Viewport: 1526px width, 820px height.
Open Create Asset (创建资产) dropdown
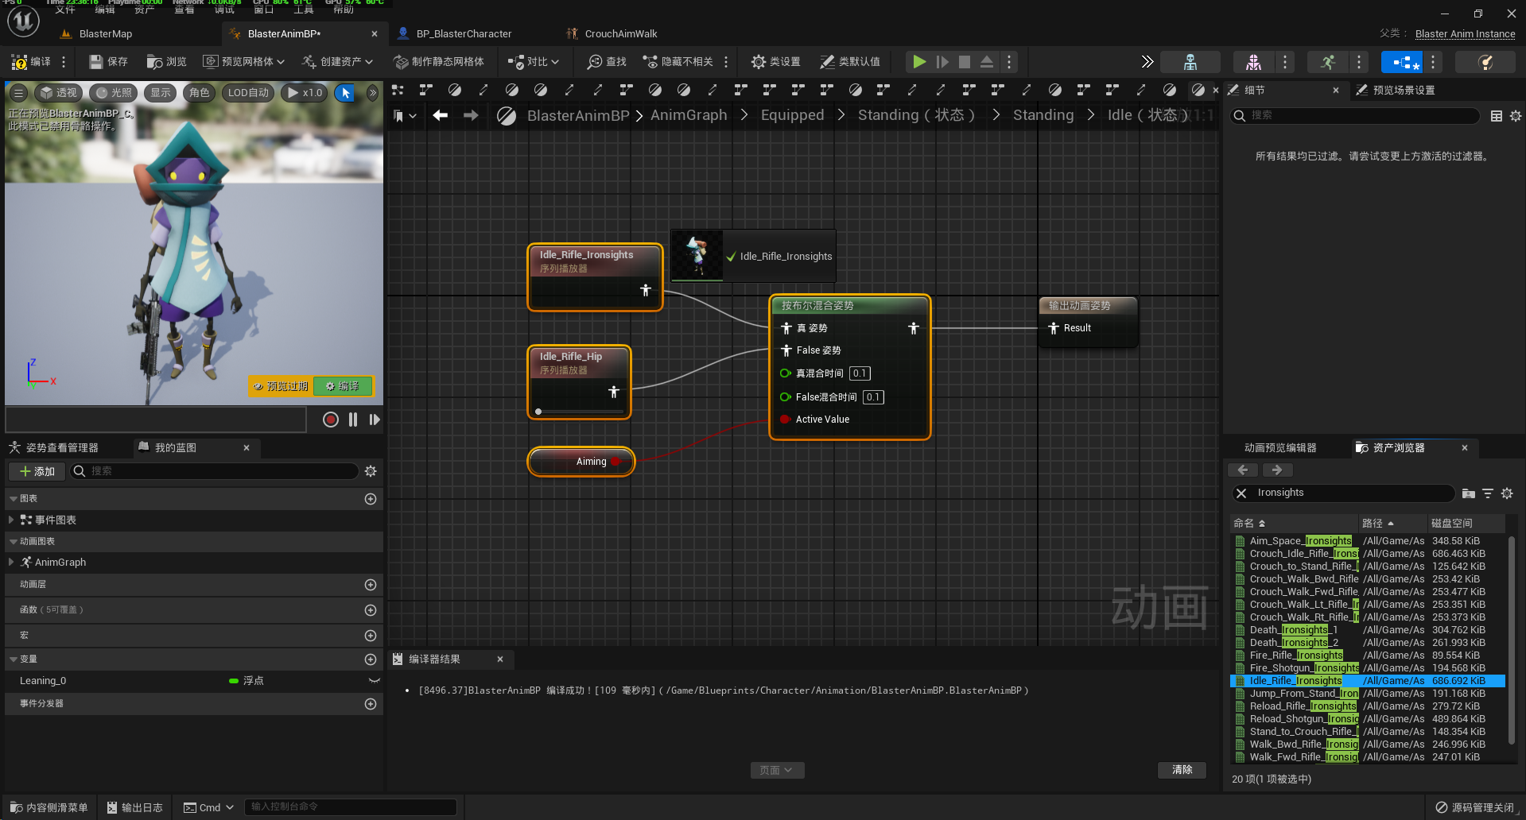click(338, 61)
